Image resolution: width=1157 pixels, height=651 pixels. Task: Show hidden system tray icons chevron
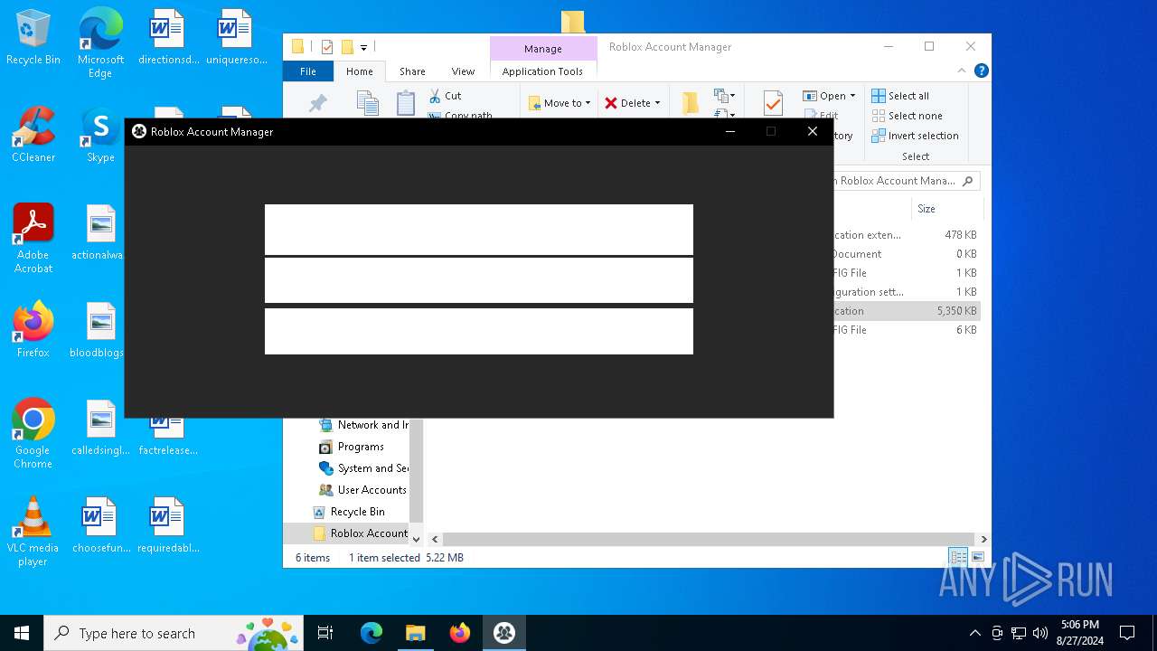coord(974,633)
